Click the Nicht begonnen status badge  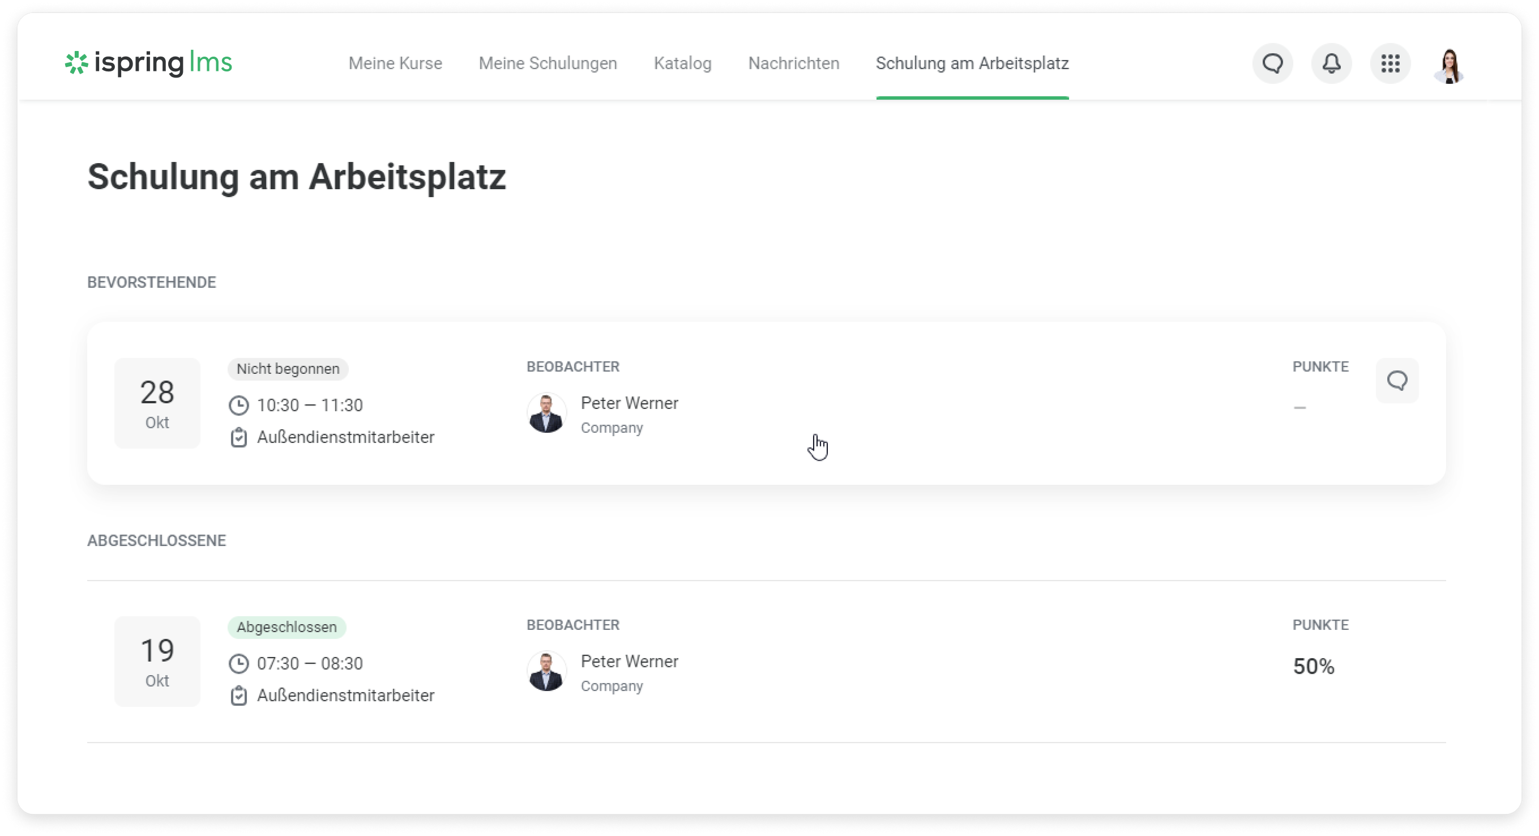[x=288, y=369]
